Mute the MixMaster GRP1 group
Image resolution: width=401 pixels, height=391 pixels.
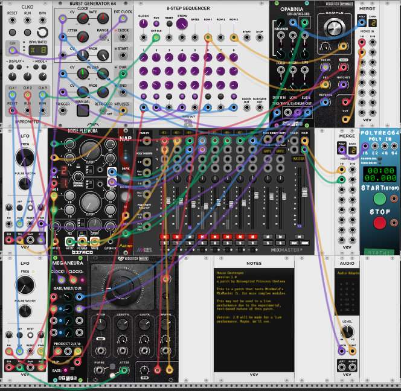point(268,237)
